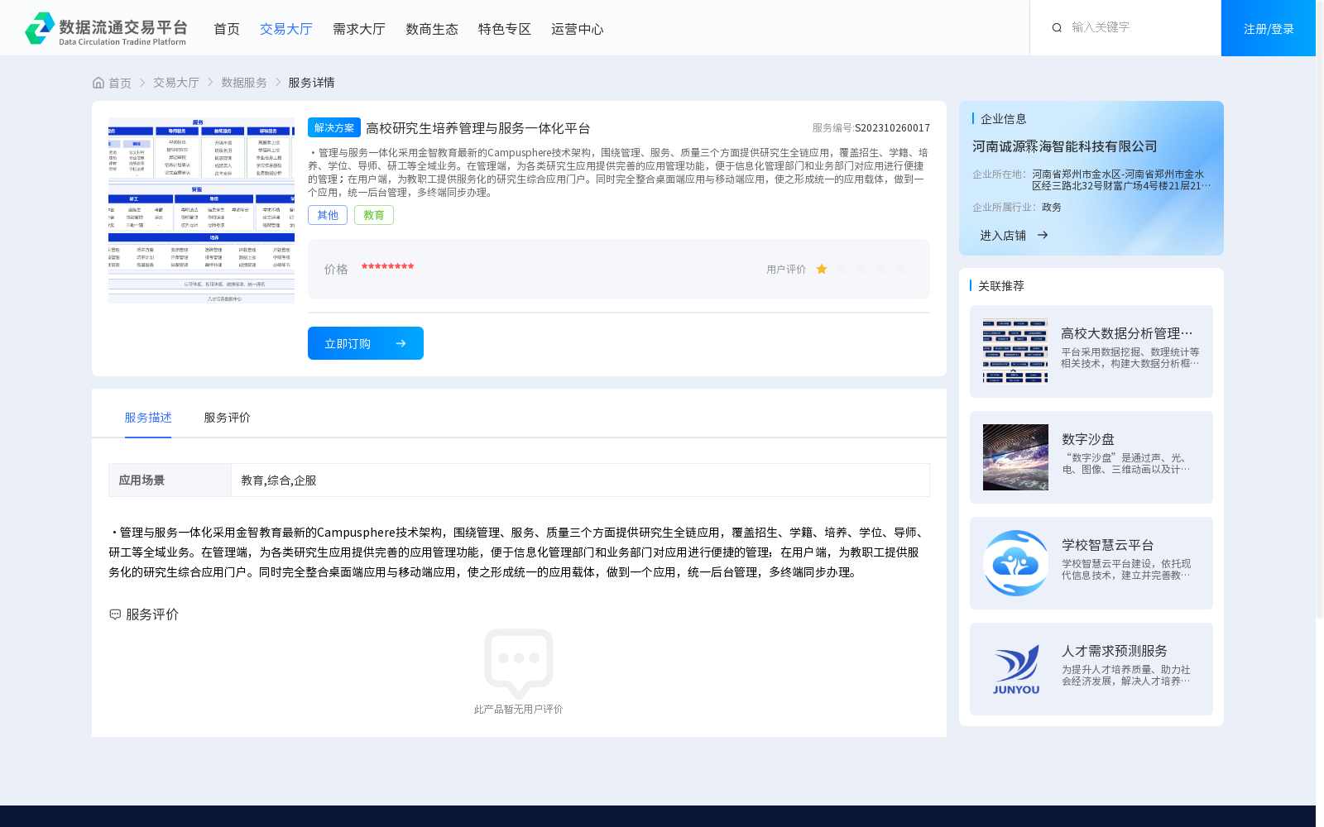Go to 交易大厅 in the breadcrumb
This screenshot has height=827, width=1324.
176,83
